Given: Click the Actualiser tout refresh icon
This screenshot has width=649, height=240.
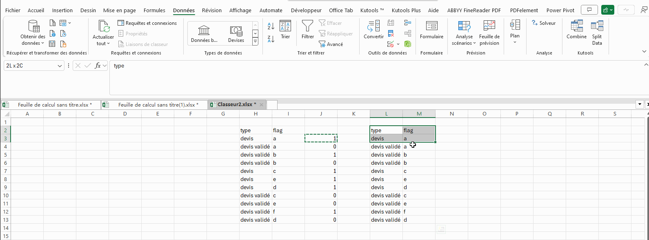Looking at the screenshot, I should (x=104, y=26).
